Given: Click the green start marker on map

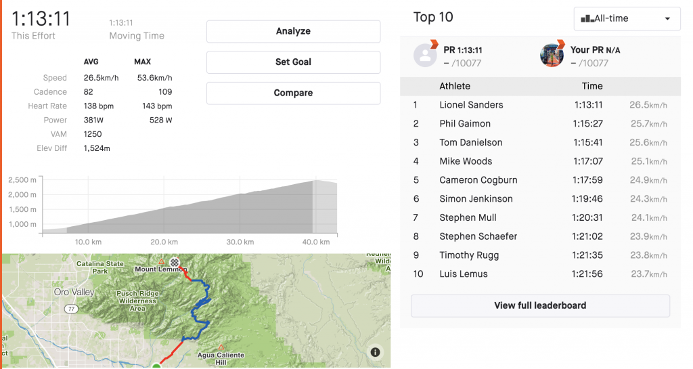Looking at the screenshot, I should tap(156, 366).
